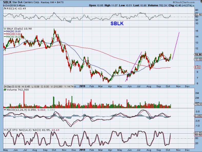Click the RSI(14) 63.49 indicator label
The width and height of the screenshot is (202, 152).
tap(16, 8)
